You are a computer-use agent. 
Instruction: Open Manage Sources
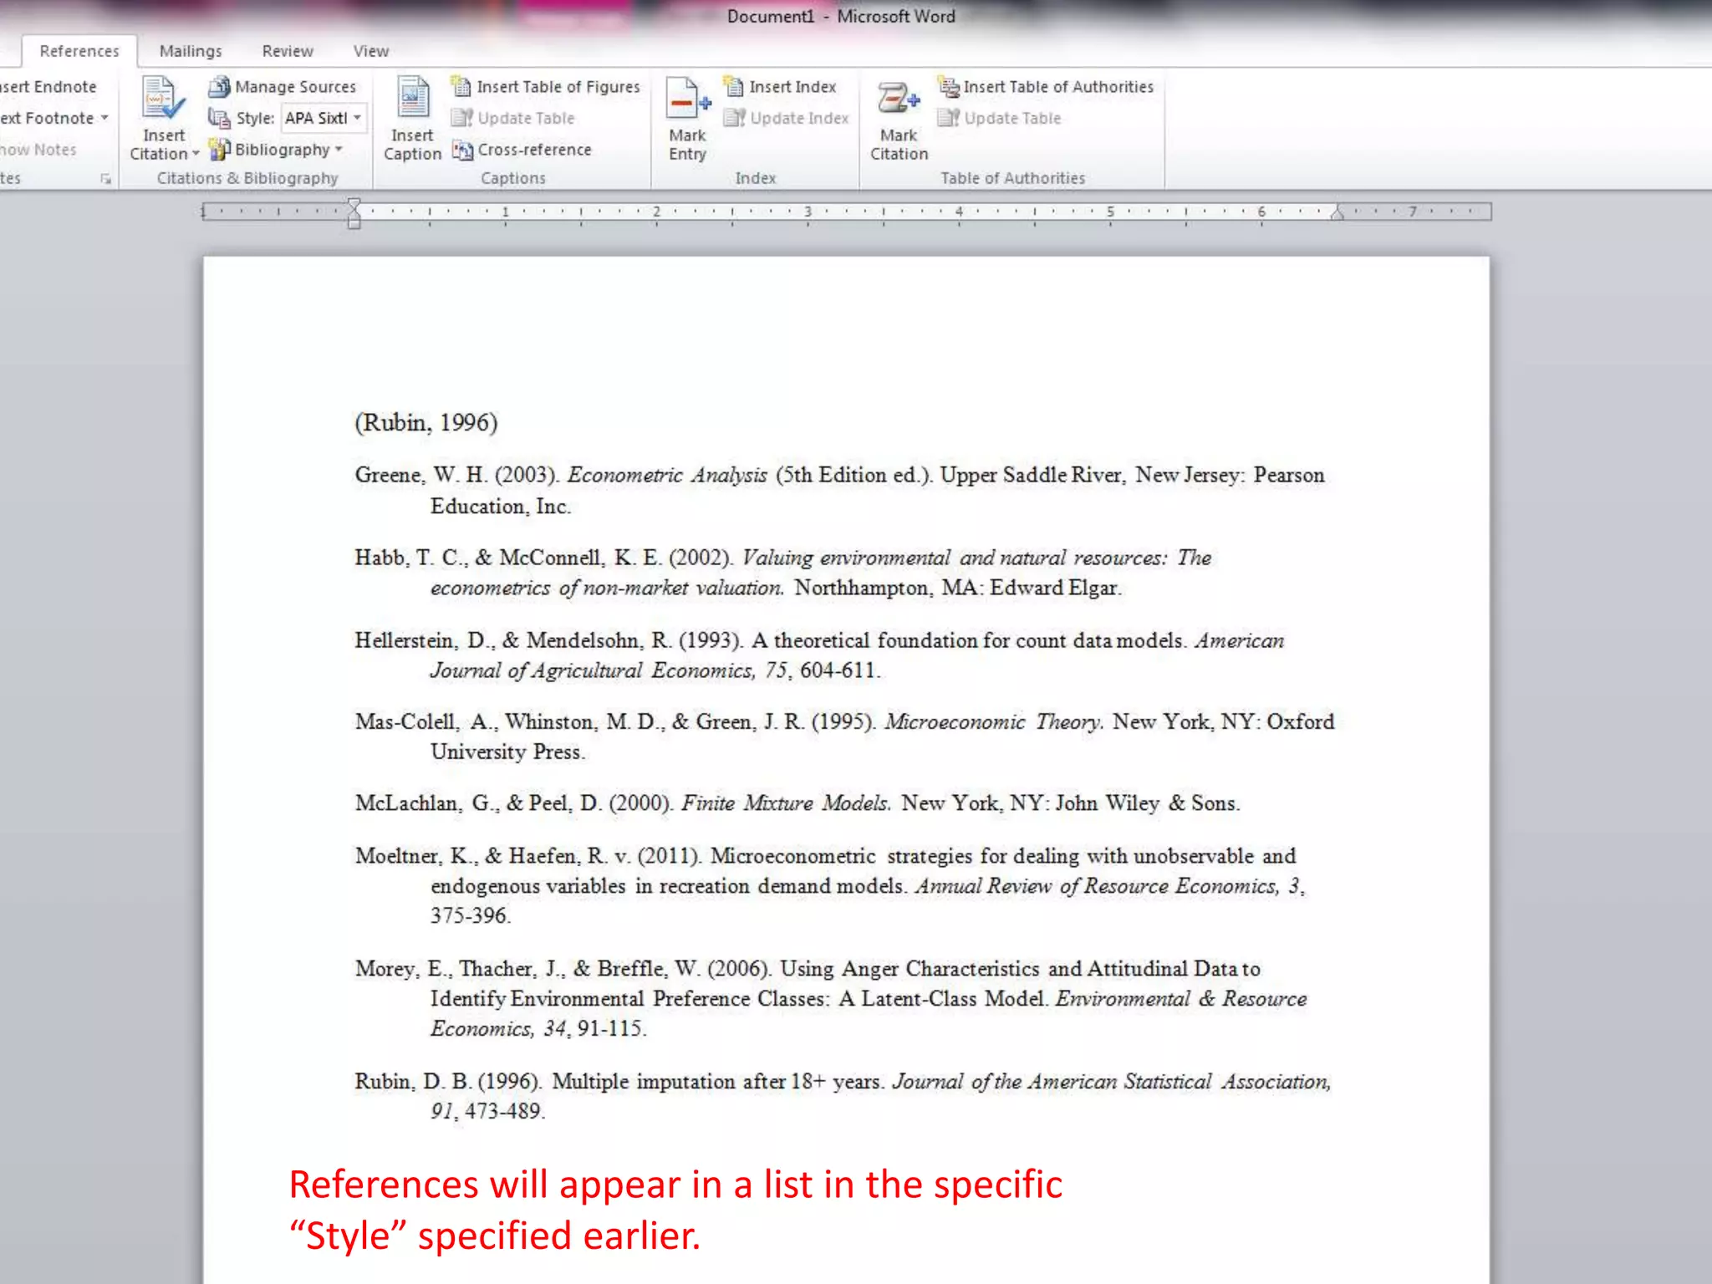(283, 86)
